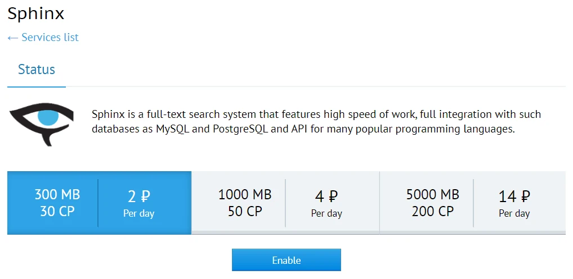Click the back arrow before Services list
This screenshot has width=573, height=279.
click(x=13, y=38)
